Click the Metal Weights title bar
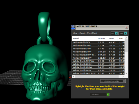139x104 pixels. [100, 27]
